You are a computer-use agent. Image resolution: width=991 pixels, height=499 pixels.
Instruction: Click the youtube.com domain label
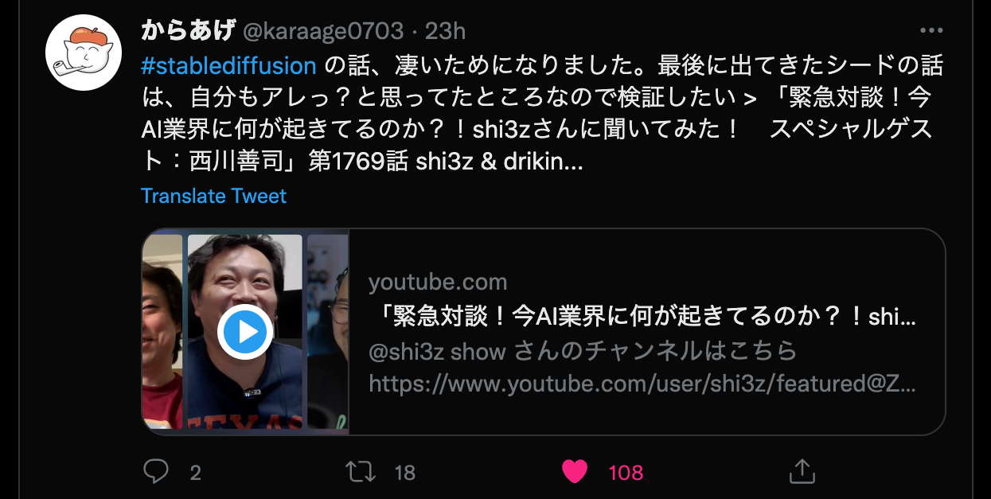(438, 282)
